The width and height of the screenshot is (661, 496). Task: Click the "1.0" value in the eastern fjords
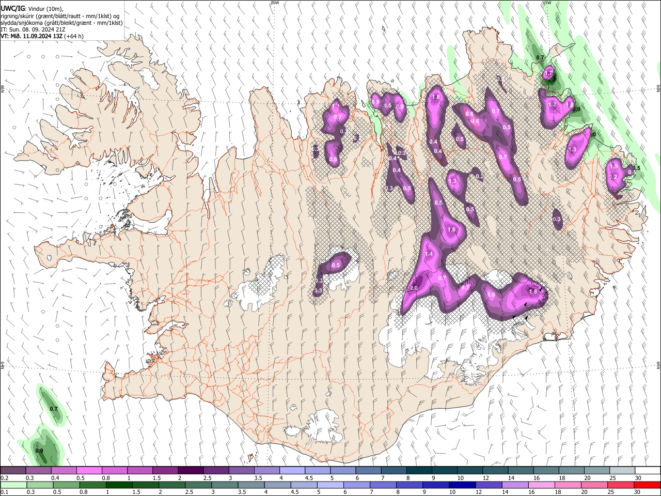coord(613,167)
